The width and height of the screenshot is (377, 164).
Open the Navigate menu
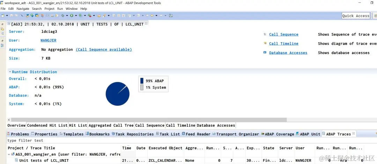coord(23,9)
